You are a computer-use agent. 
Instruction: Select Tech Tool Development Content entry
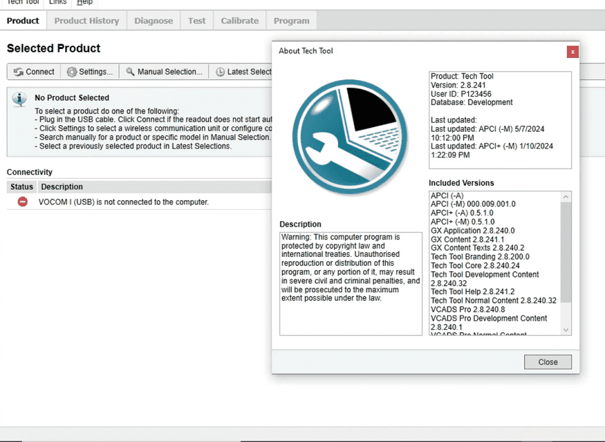484,279
